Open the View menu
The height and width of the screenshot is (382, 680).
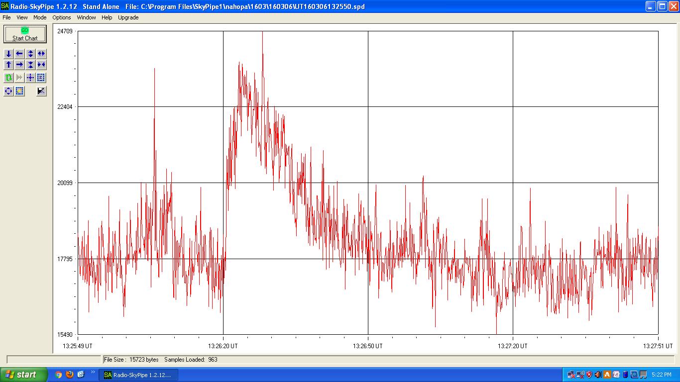tap(22, 17)
